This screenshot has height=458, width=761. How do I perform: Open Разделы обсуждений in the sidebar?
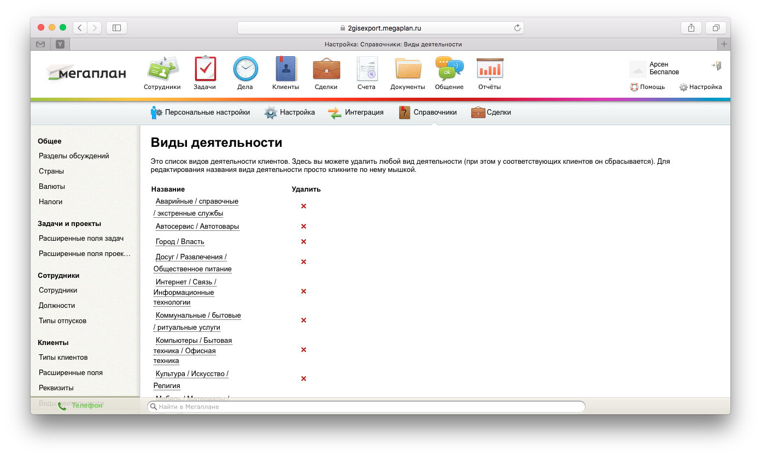[x=74, y=156]
